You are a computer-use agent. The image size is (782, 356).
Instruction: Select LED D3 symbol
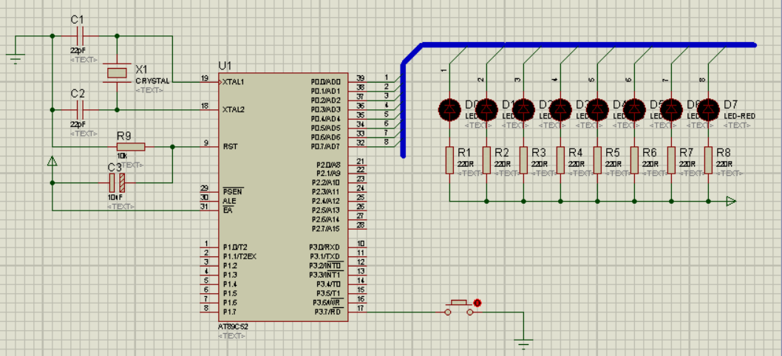point(560,110)
